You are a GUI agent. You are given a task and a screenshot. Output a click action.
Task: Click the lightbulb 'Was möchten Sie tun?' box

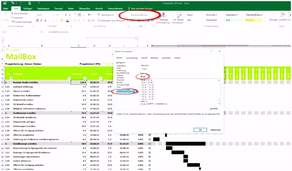click(140, 9)
